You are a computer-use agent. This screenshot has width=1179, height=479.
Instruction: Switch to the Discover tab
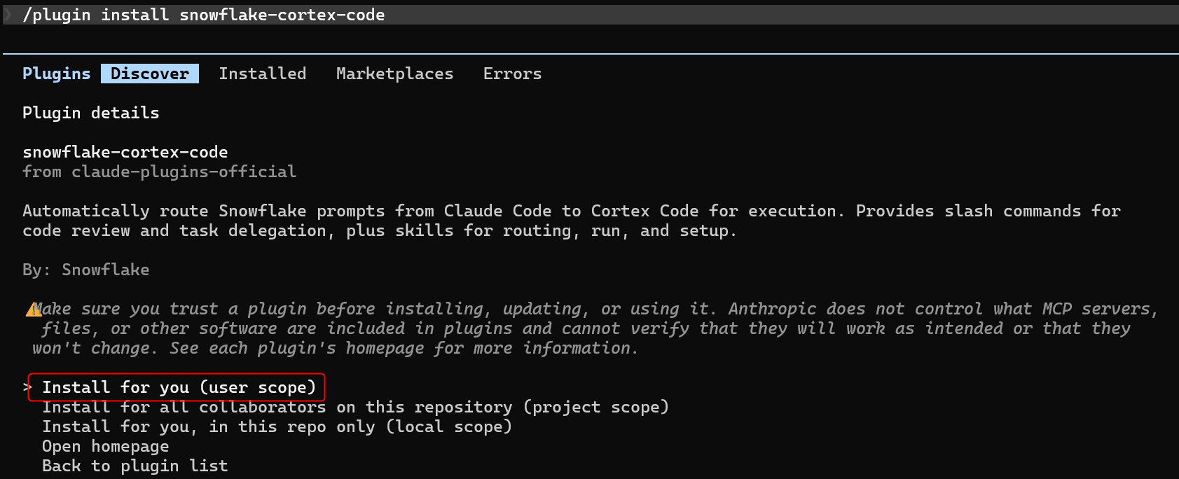click(x=150, y=74)
